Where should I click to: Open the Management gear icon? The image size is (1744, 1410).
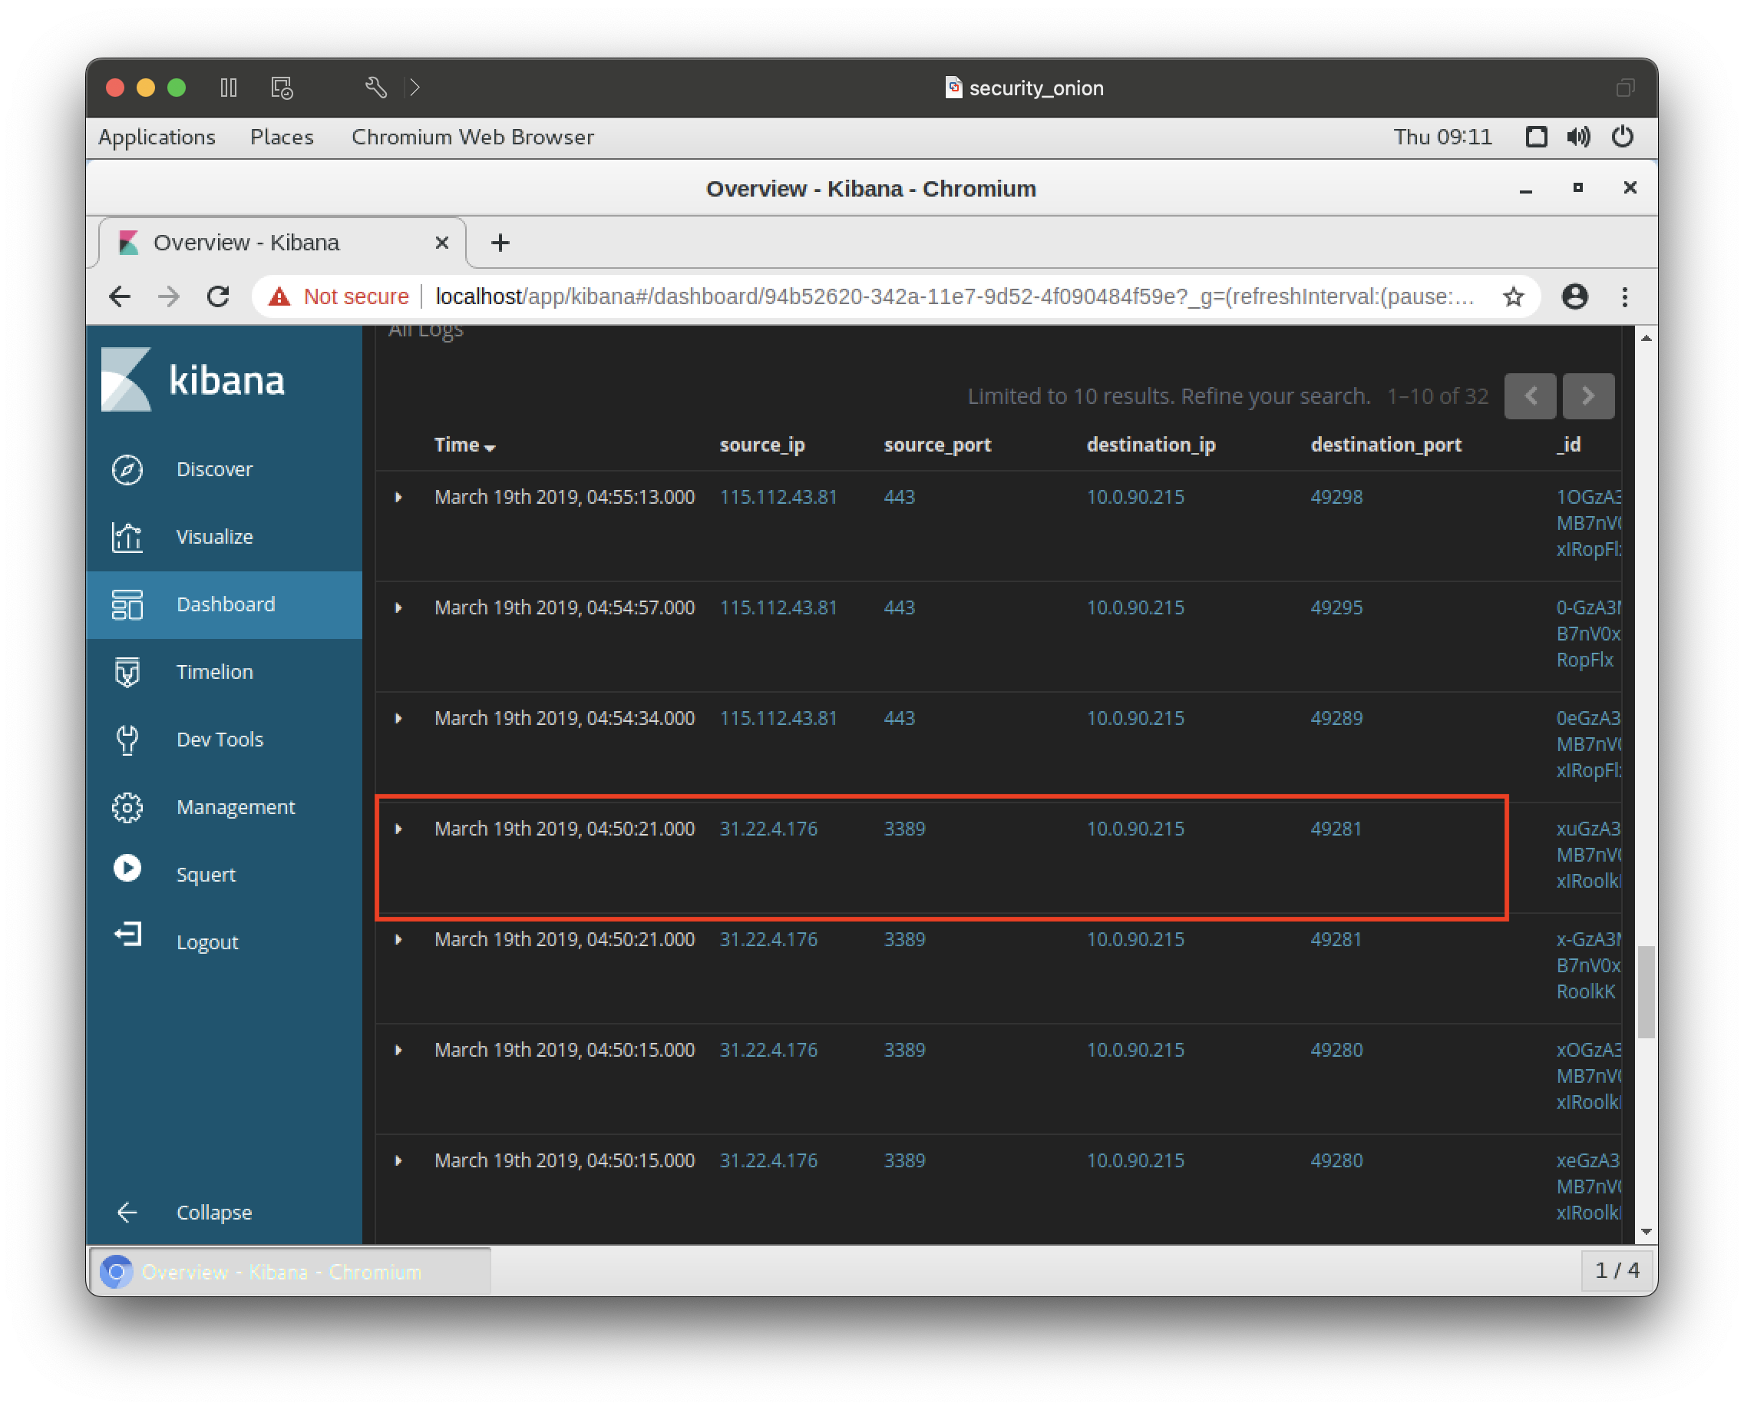click(127, 806)
